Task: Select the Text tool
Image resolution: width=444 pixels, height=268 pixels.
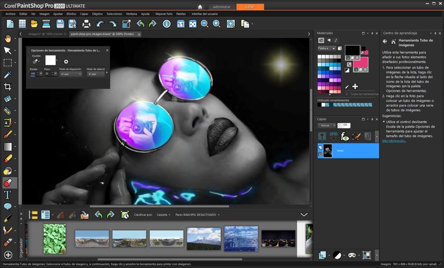Action: [x=8, y=195]
